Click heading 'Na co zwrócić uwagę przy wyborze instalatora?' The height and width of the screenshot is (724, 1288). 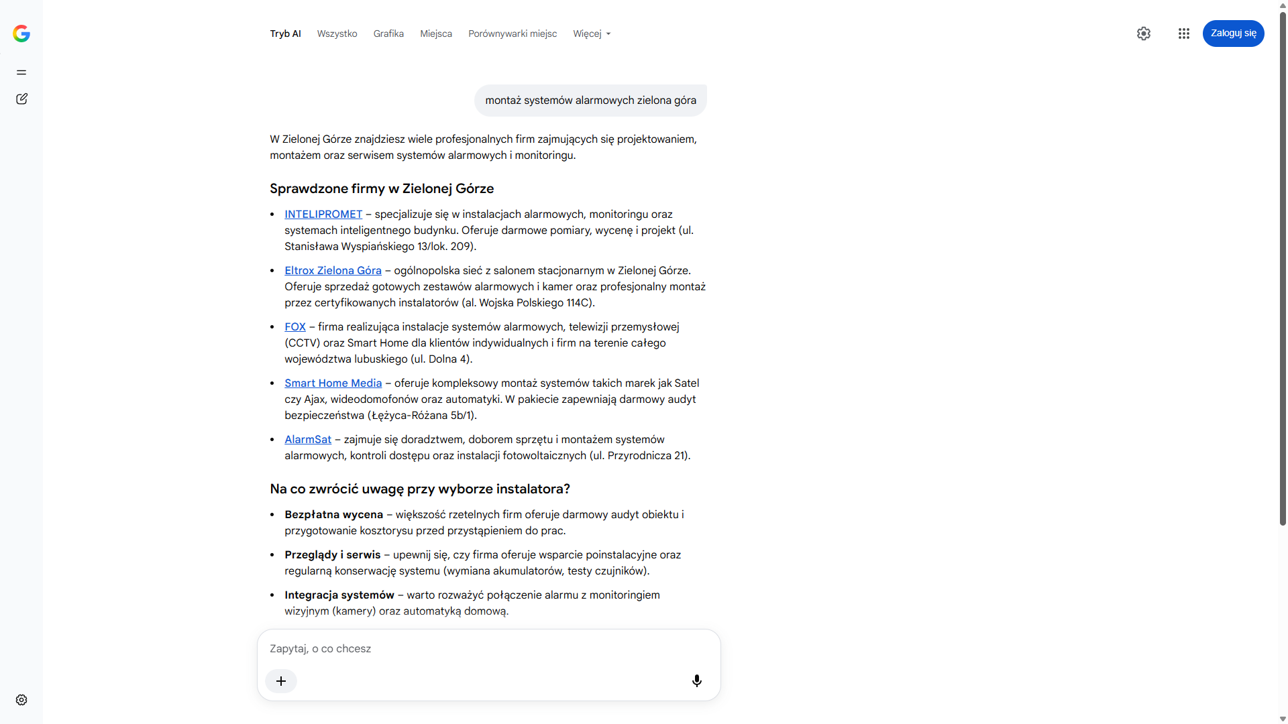coord(420,489)
